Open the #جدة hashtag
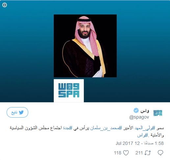170x160 pixels. (68, 128)
